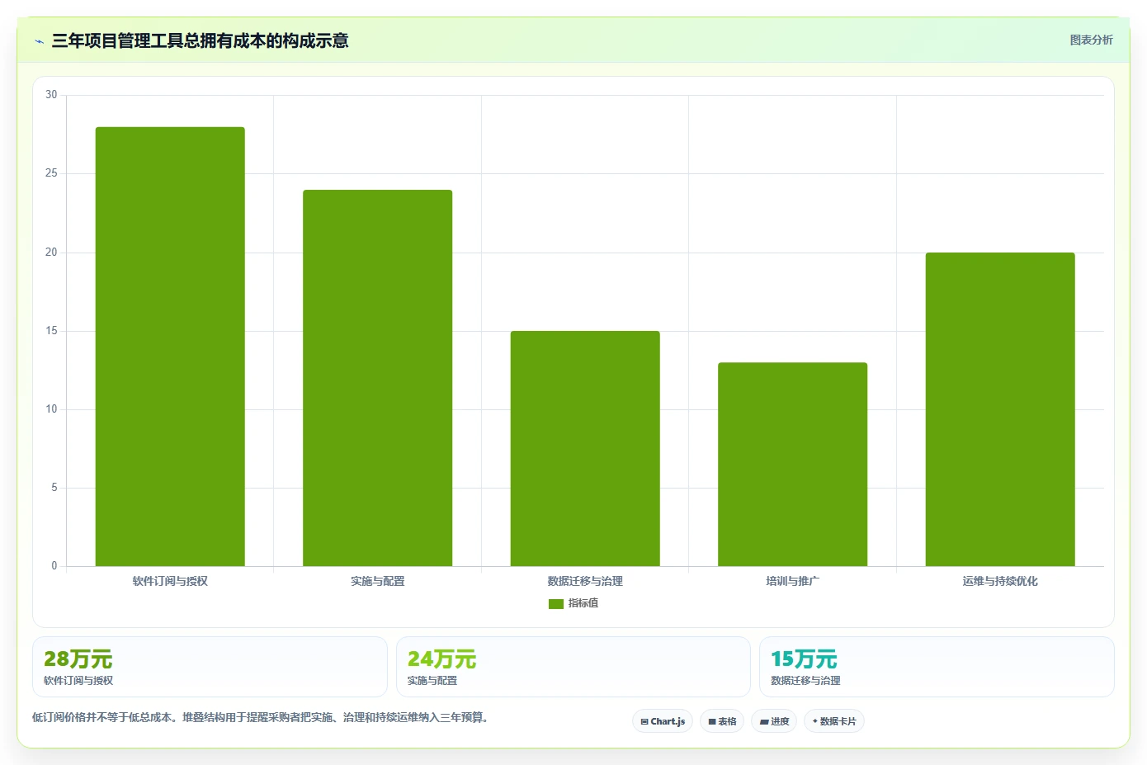Viewport: 1147px width, 765px height.
Task: Click the 图表分析 label in the header
Action: [1091, 40]
